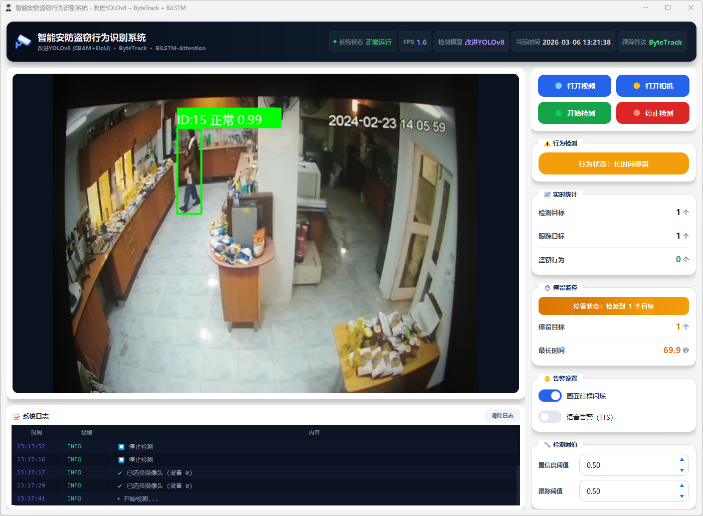Disable the 画面红框闪烁 toggle

click(550, 396)
